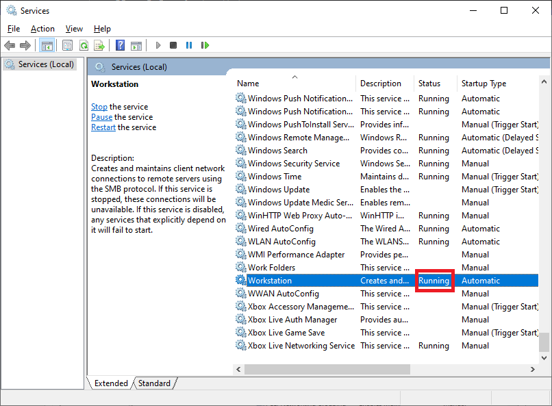
Task: Sort list by Status column header
Action: click(x=429, y=84)
